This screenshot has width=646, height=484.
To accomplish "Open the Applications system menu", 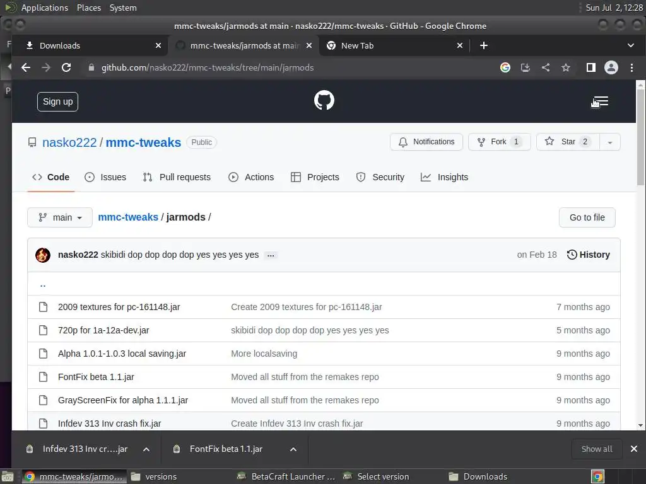I will (x=45, y=8).
